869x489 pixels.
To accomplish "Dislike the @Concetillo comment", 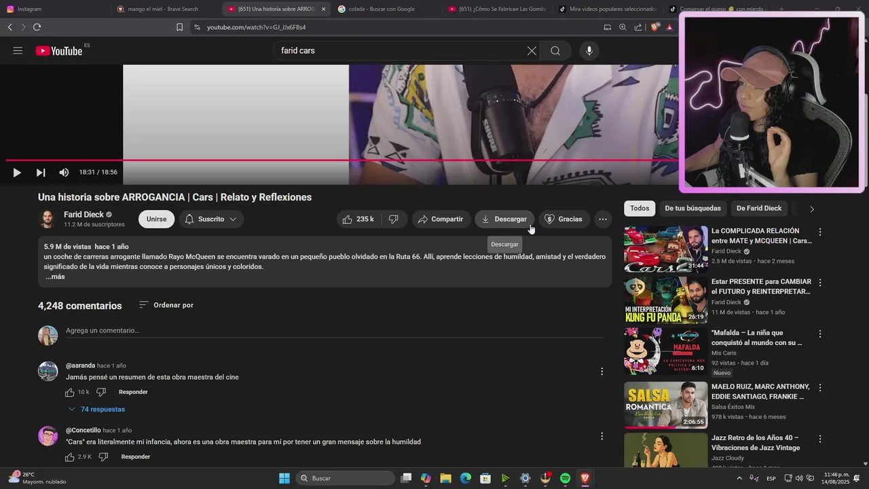I will 103,457.
